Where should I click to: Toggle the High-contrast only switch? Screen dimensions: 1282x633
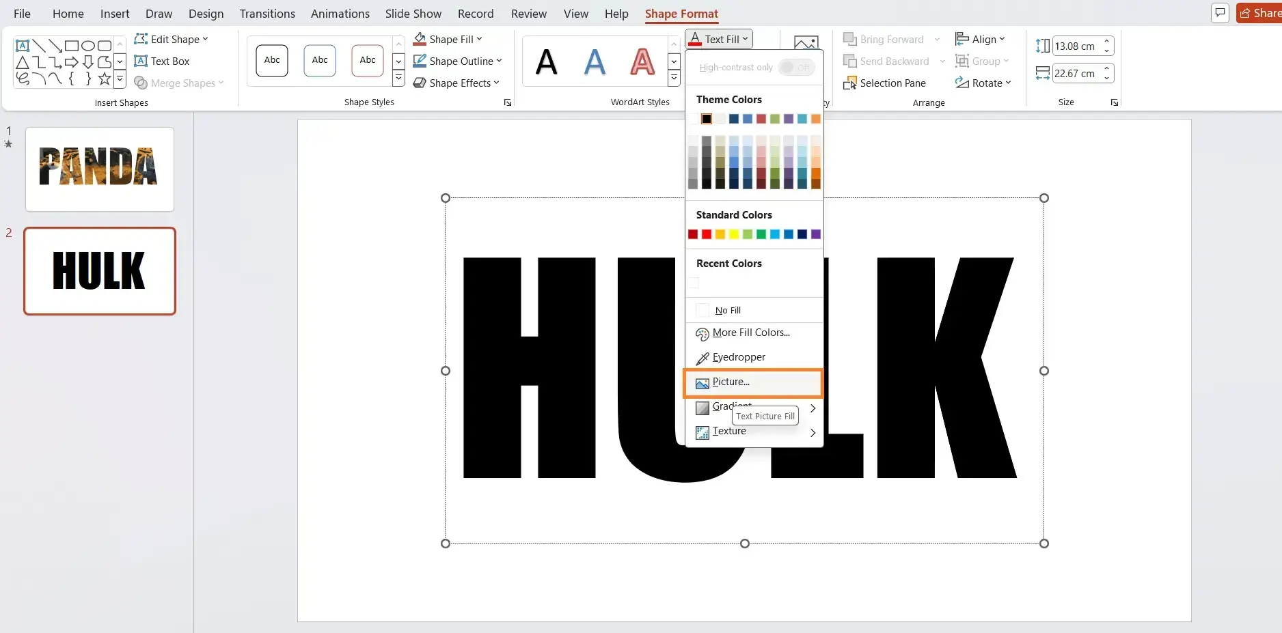coord(796,67)
